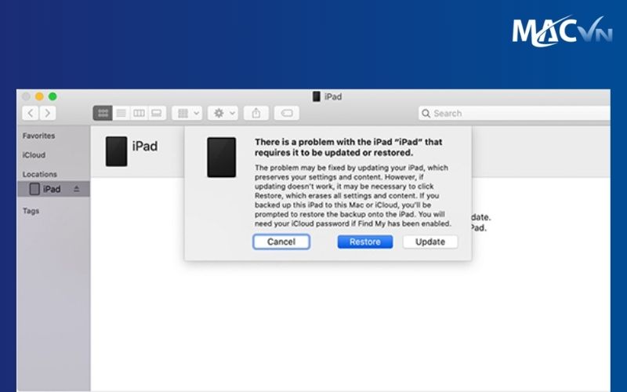Image resolution: width=627 pixels, height=392 pixels.
Task: Click the dialog's bold problem heading
Action: point(348,147)
